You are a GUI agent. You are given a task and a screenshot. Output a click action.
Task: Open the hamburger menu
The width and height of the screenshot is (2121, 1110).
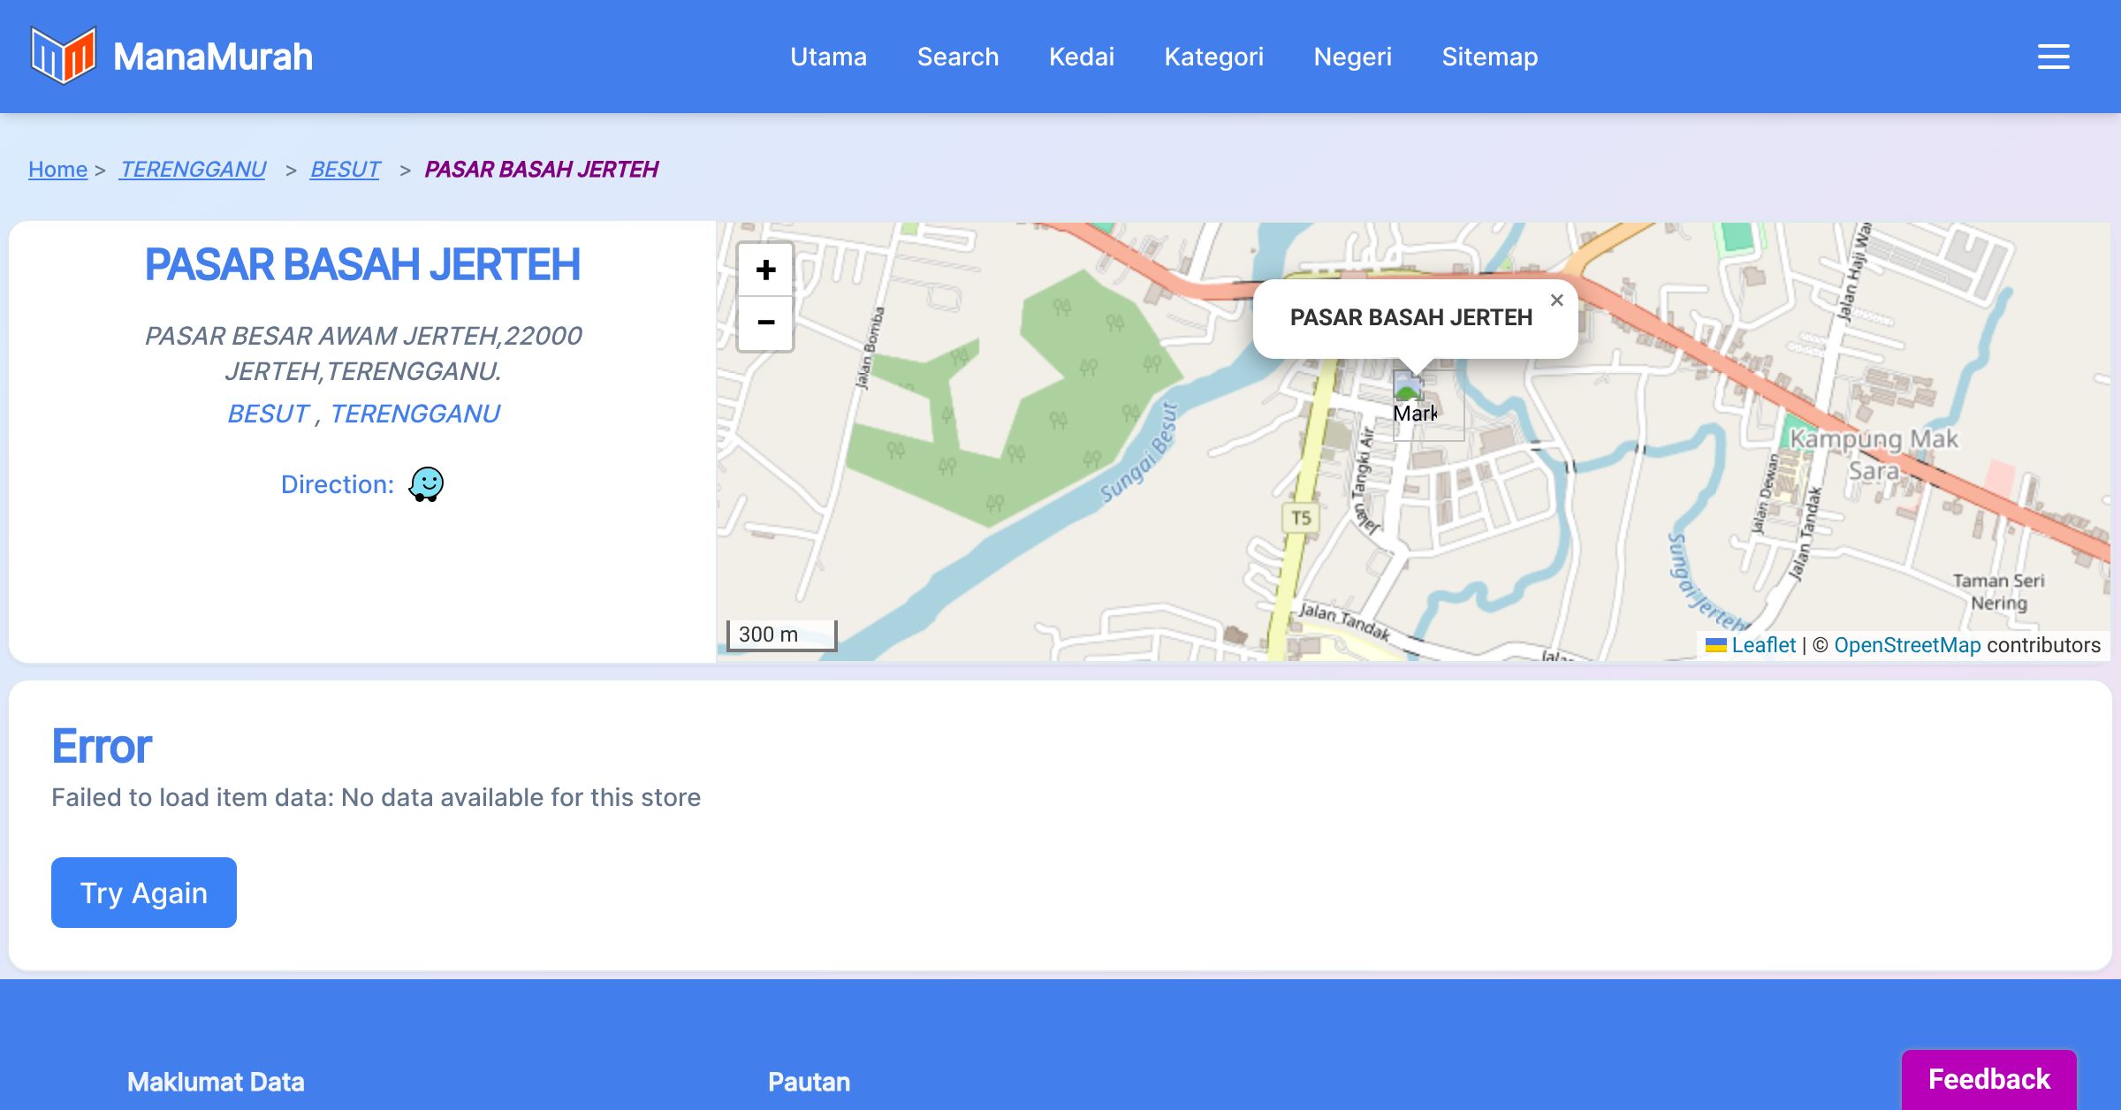point(2053,57)
